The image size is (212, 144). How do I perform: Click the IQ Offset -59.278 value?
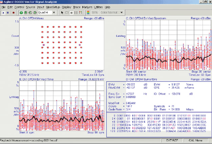[x=176, y=94]
